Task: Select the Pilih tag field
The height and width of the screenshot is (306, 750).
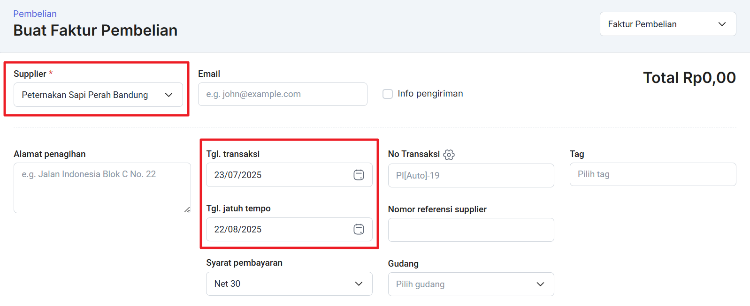Action: tap(652, 174)
